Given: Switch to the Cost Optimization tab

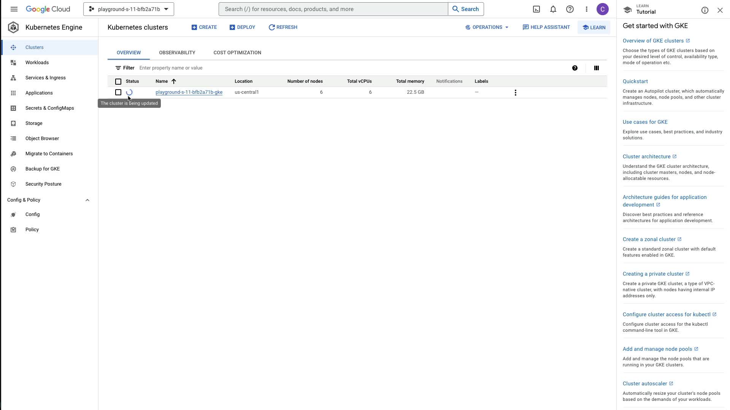Looking at the screenshot, I should (x=237, y=53).
